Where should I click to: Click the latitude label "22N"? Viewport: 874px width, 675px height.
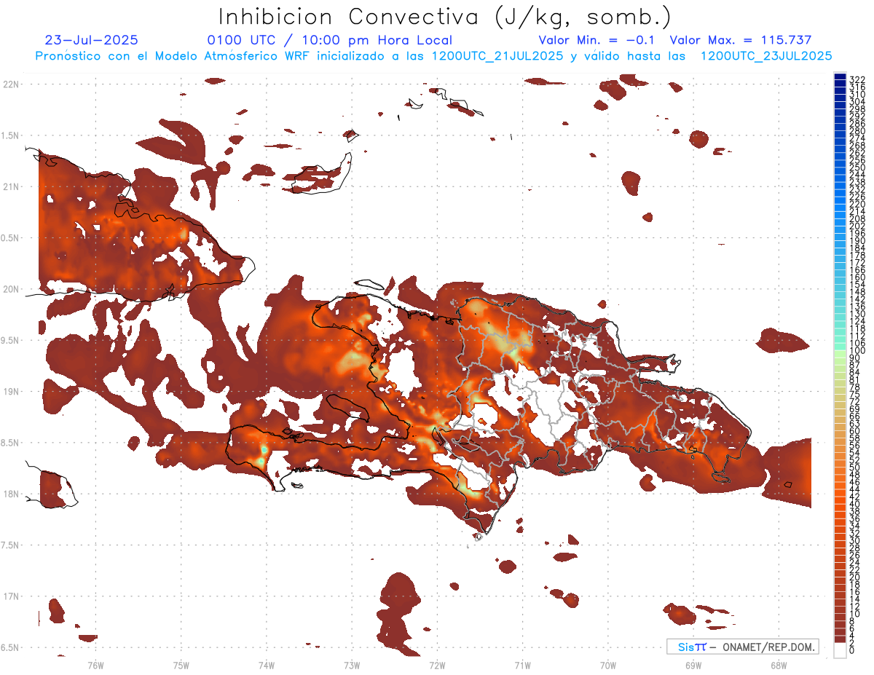coord(10,84)
